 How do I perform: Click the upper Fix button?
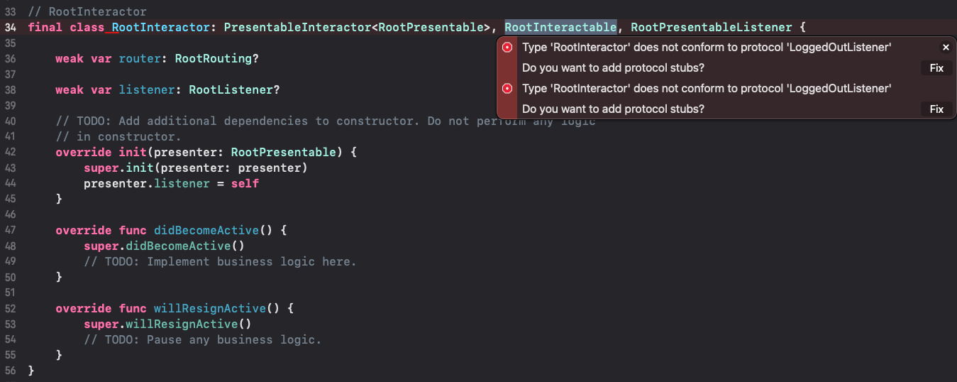tap(936, 68)
